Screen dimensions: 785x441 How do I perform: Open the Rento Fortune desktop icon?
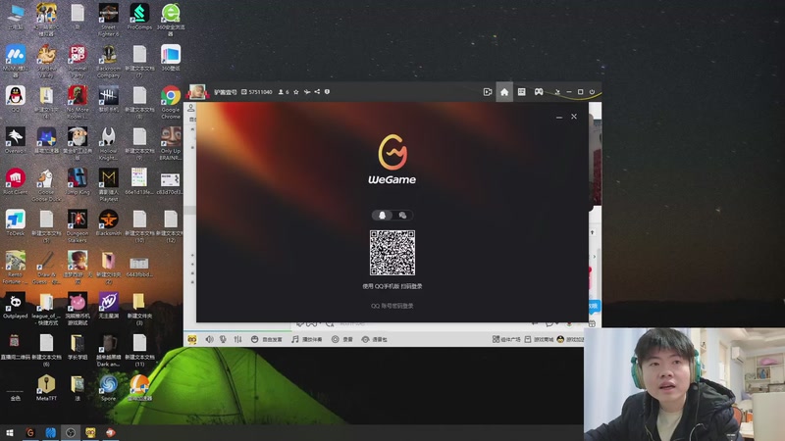point(16,269)
